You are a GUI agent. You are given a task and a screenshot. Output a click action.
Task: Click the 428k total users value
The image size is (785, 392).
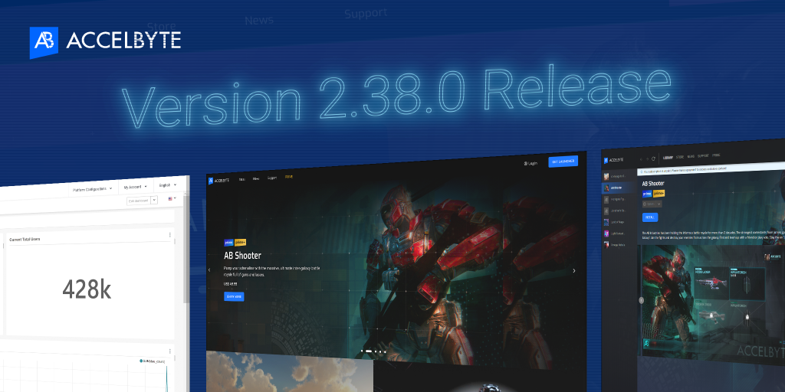point(87,289)
